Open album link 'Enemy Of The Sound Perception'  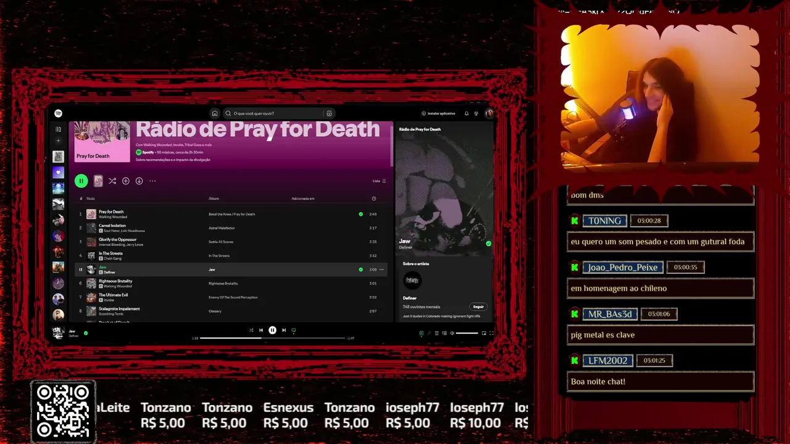coord(232,297)
